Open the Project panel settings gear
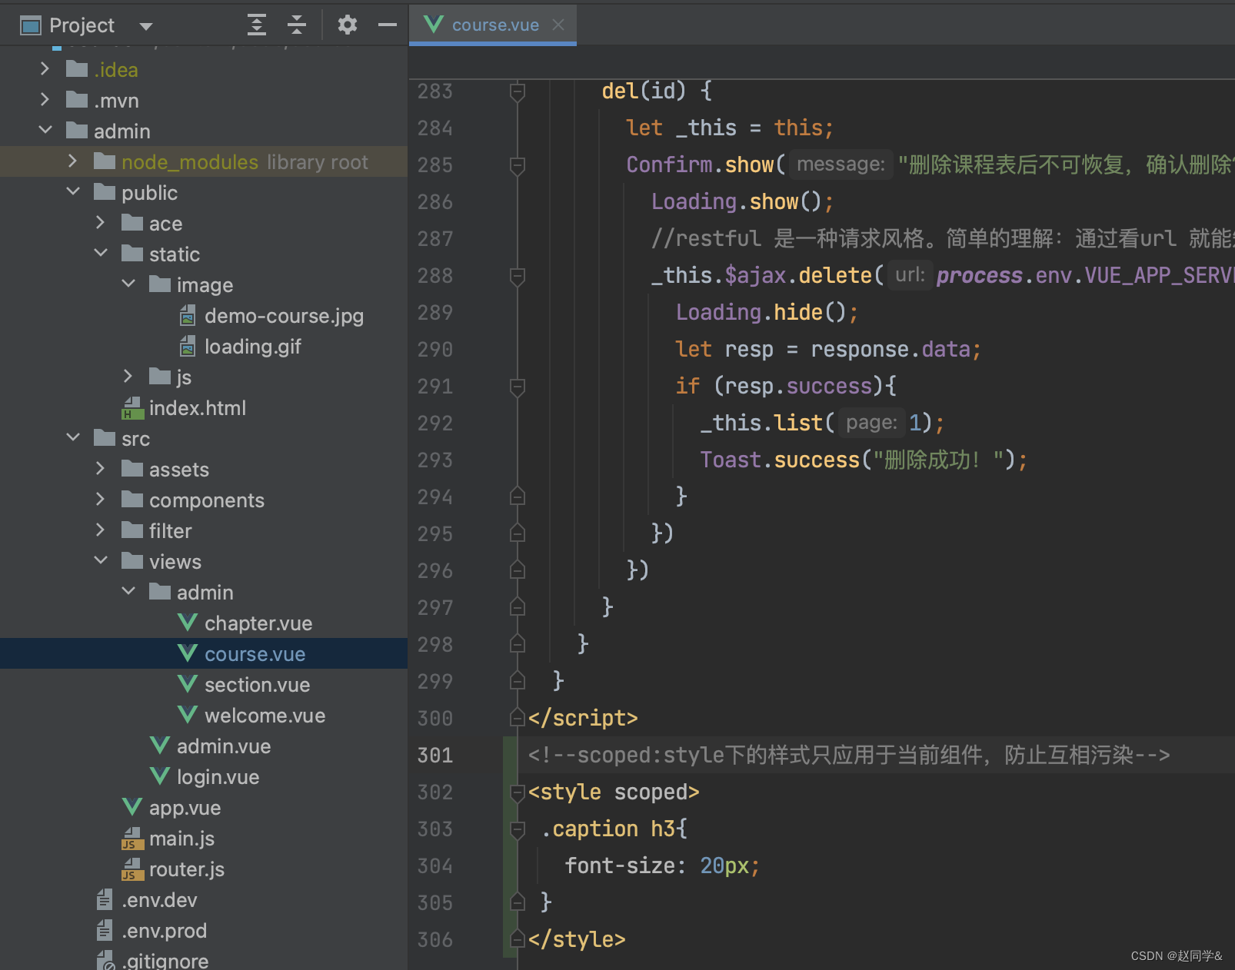 pyautogui.click(x=348, y=25)
